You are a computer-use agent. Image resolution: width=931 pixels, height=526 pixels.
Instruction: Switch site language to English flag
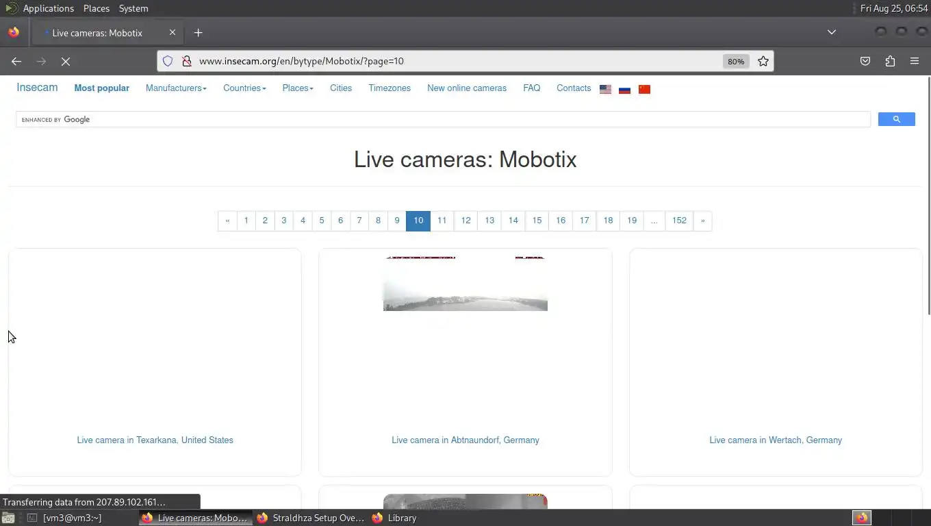[x=605, y=89]
